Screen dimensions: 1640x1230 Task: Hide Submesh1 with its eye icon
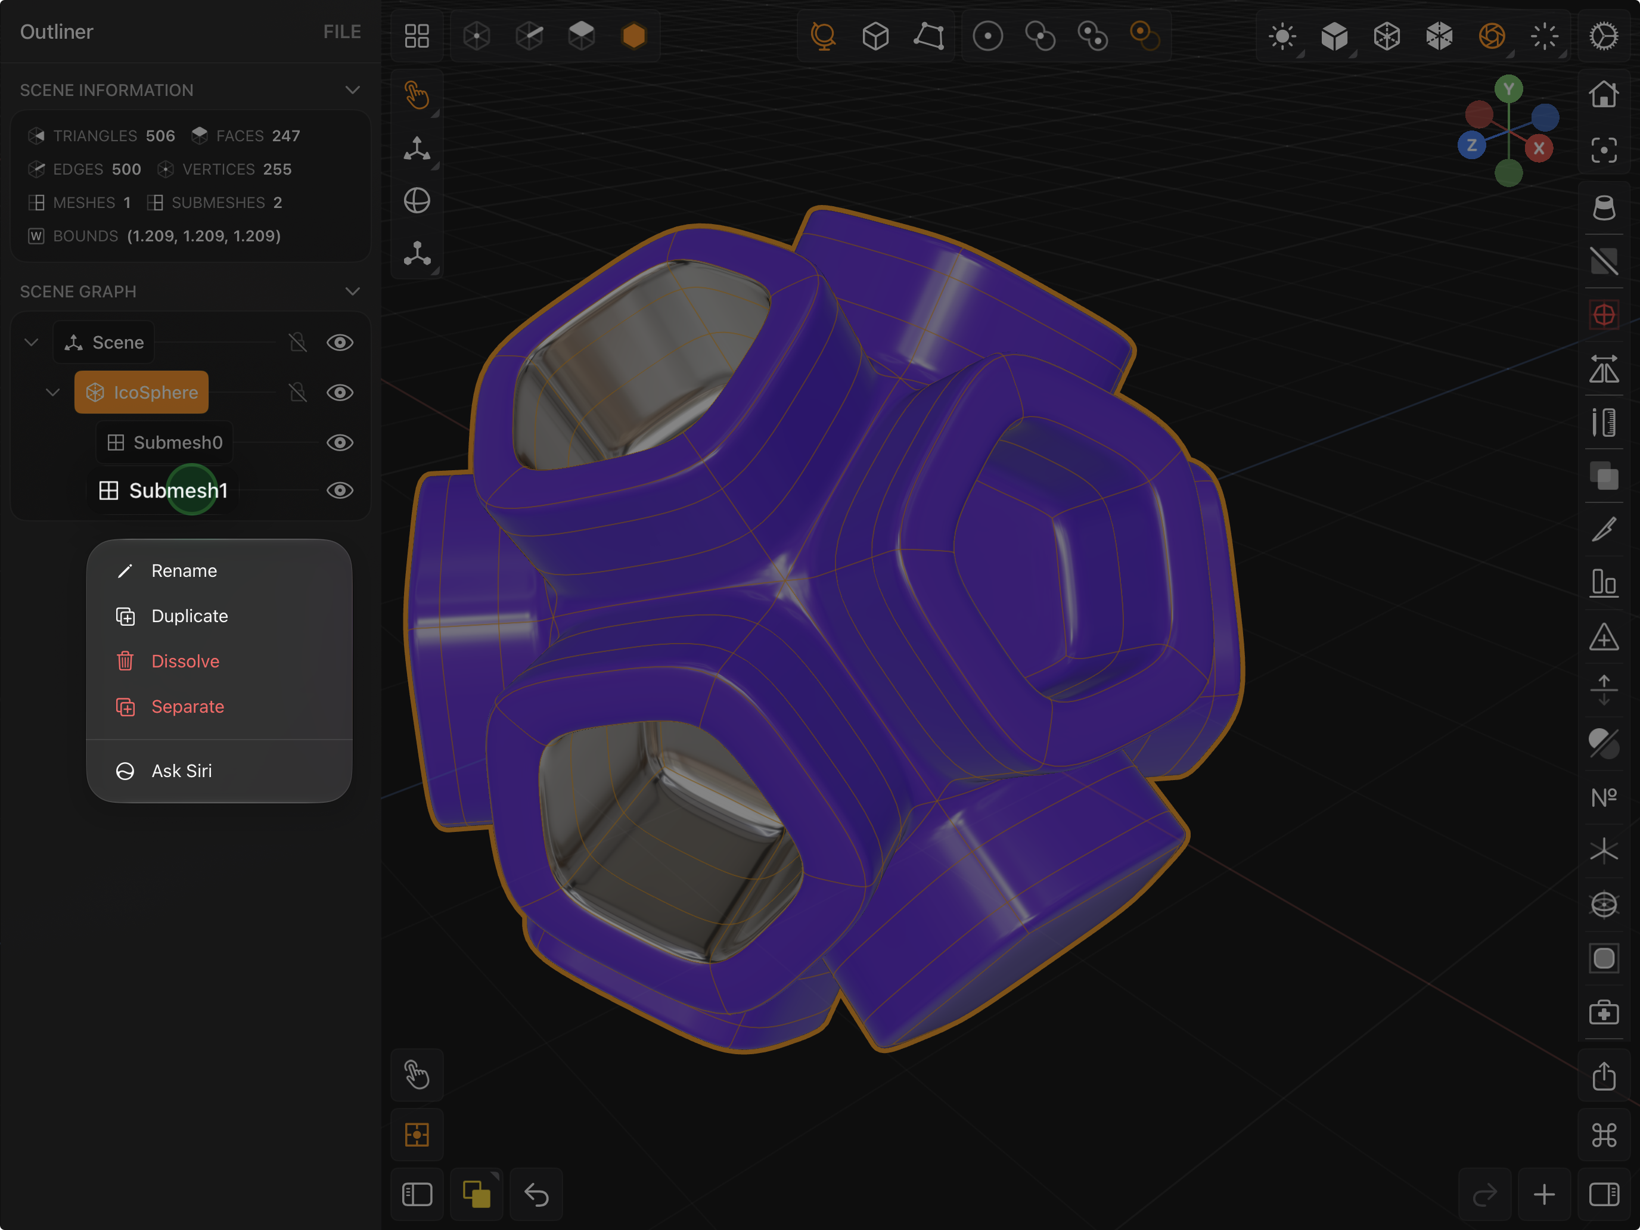point(340,491)
